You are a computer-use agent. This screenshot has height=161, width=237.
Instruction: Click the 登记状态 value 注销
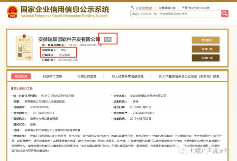[x=33, y=124]
